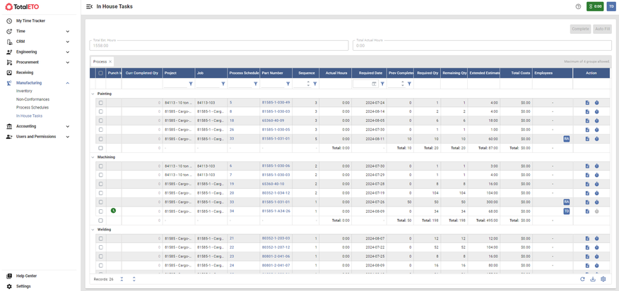619x291 pixels.
Task: Open the Required Date calendar picker icon
Action: [x=375, y=84]
